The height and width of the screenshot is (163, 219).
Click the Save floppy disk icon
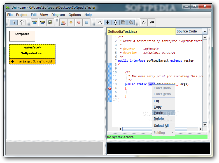coord(50,22)
